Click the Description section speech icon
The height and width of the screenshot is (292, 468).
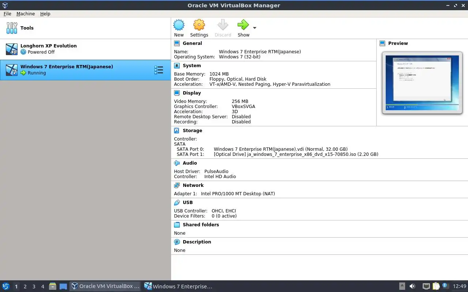[x=177, y=242]
